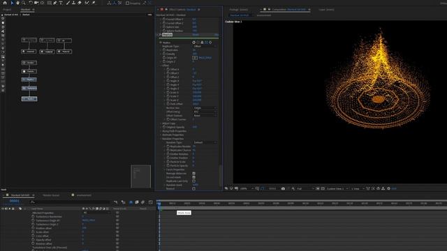The width and height of the screenshot is (447, 251).
Task: Select the Pan Behind anchor point tool
Action: pyautogui.click(x=42, y=3)
